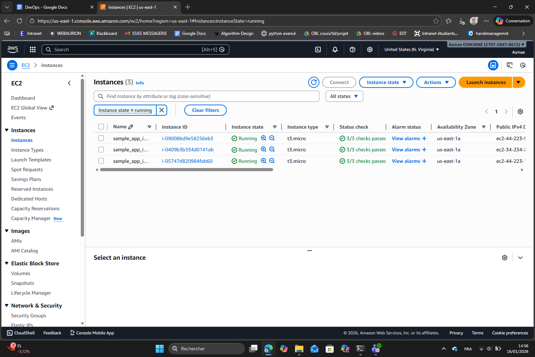This screenshot has height=357, width=535.
Task: Open the Instance state dropdown
Action: tap(386, 82)
